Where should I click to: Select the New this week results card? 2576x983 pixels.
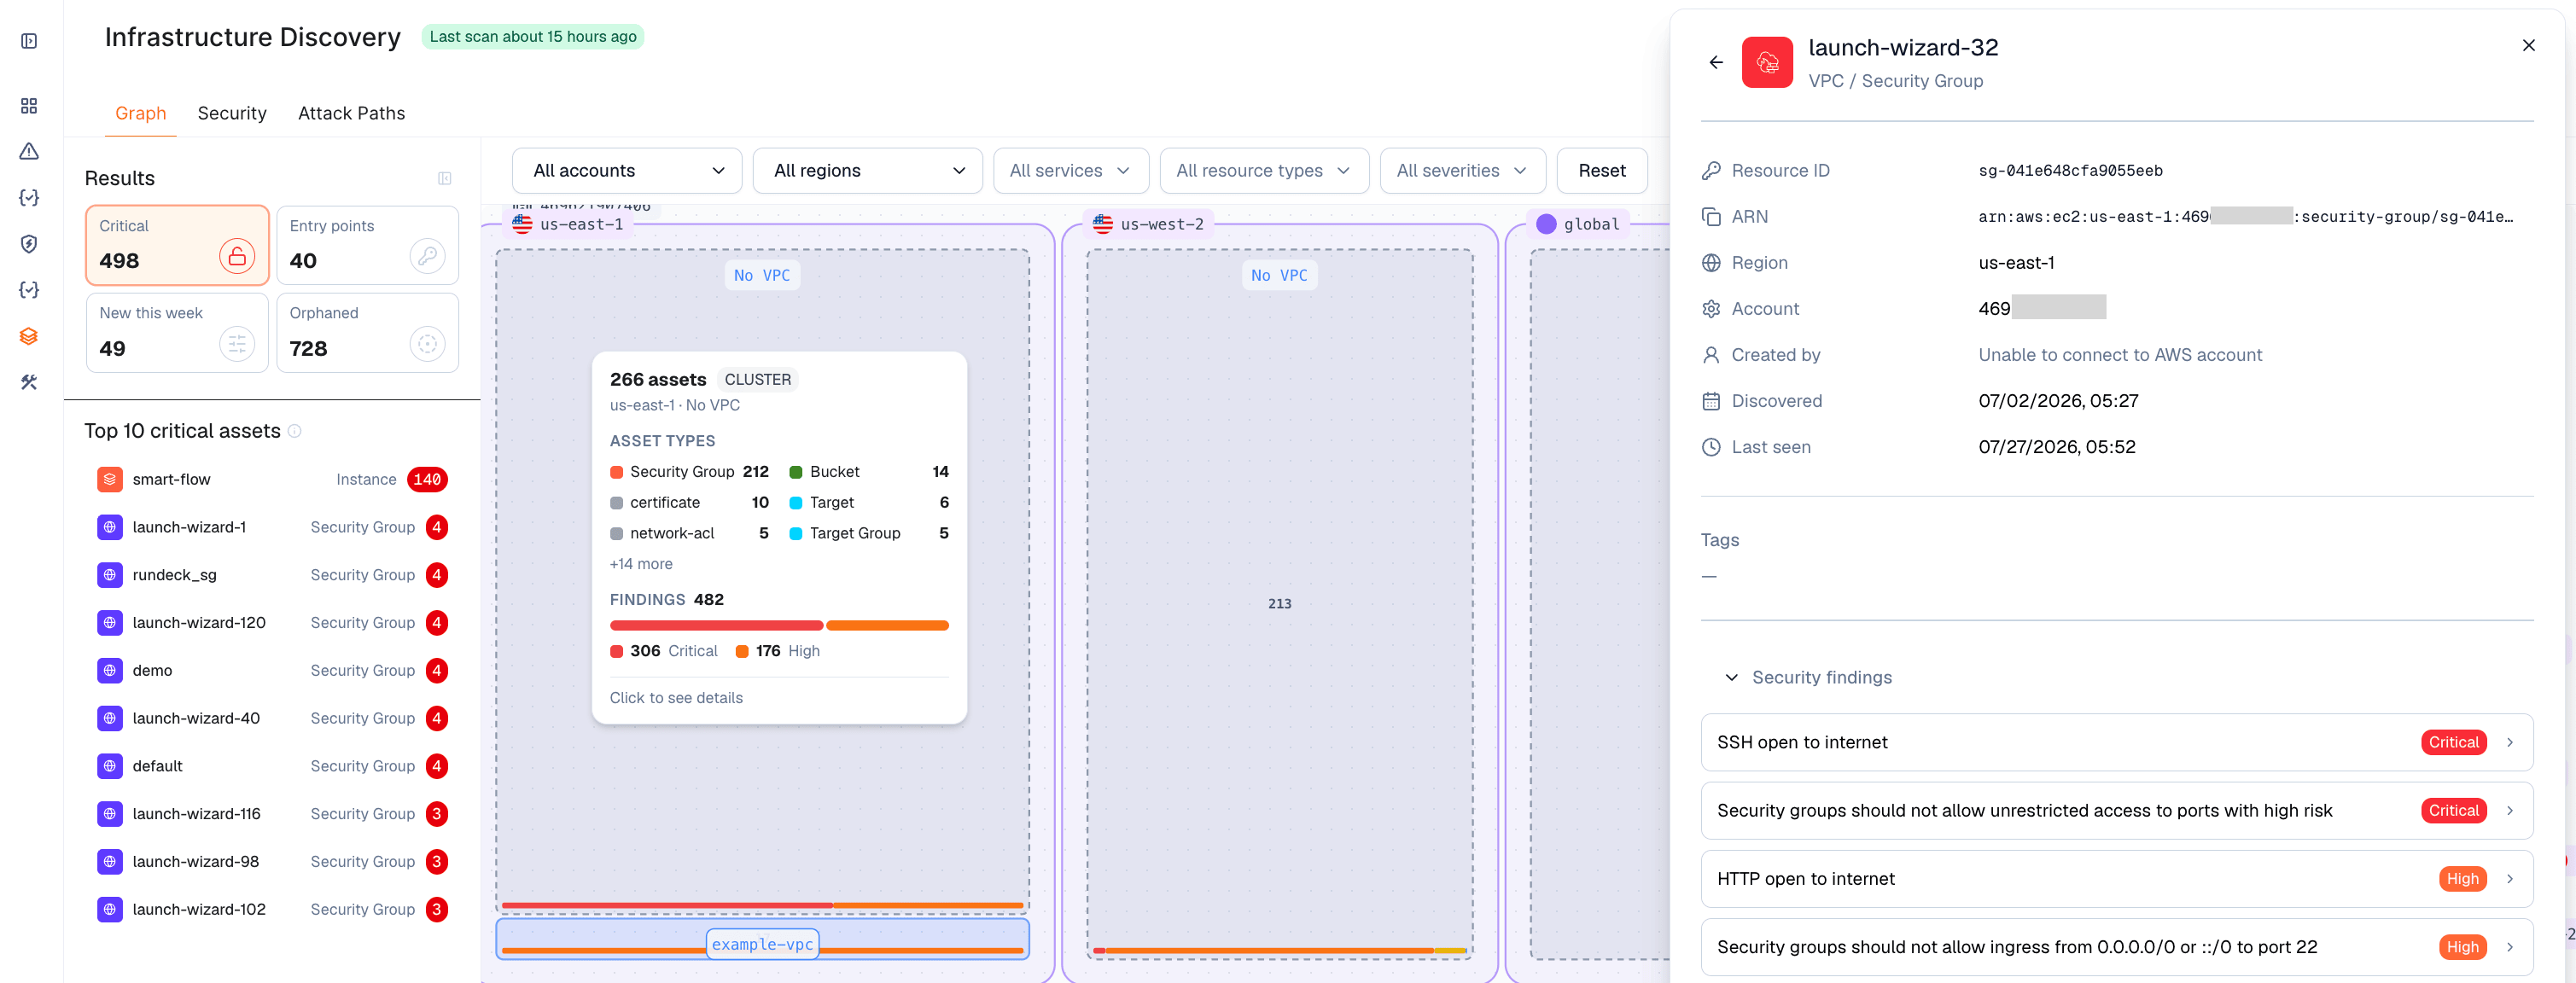(x=177, y=332)
